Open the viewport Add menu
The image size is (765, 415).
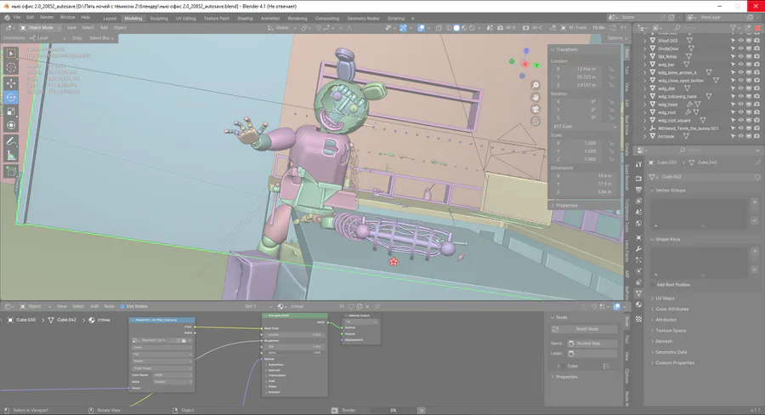[104, 28]
